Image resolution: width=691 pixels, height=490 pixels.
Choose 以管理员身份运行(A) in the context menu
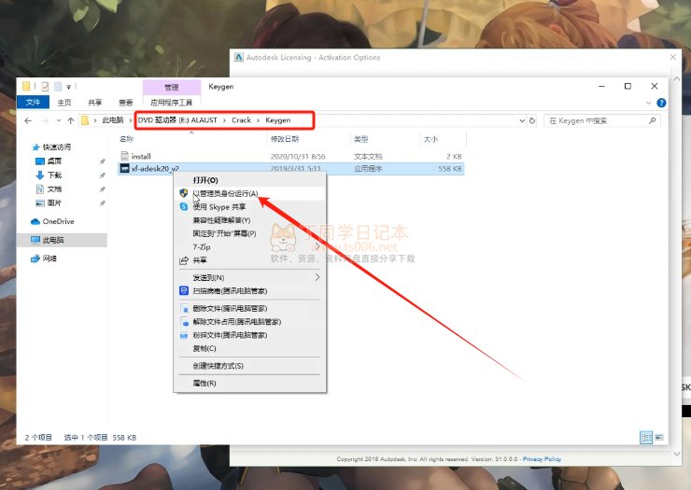click(x=249, y=193)
